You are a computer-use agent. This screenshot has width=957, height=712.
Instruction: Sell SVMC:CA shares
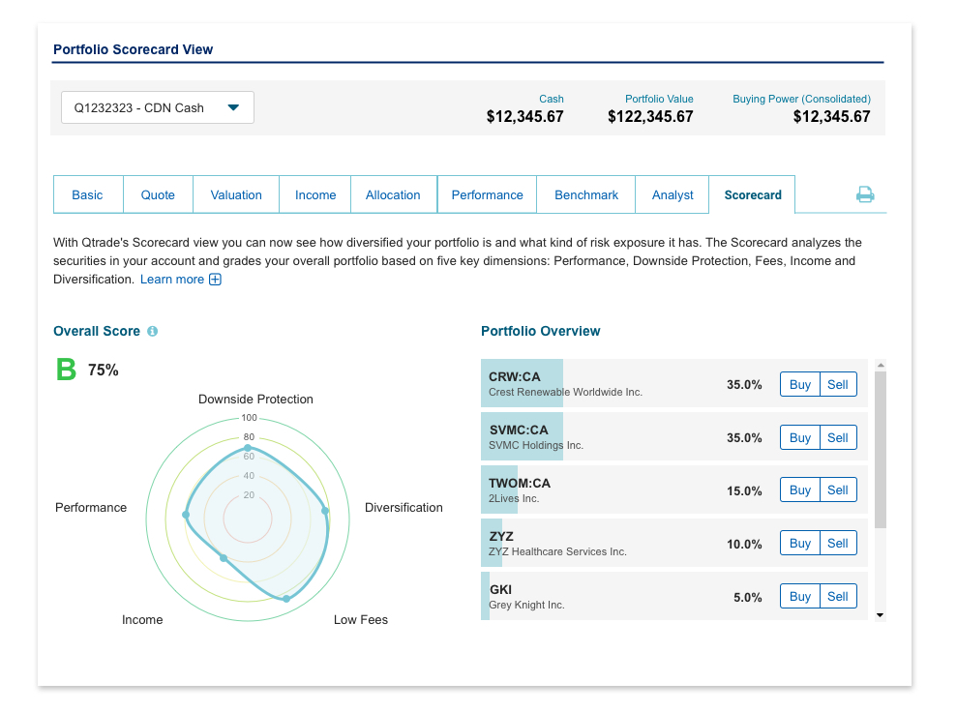point(838,437)
